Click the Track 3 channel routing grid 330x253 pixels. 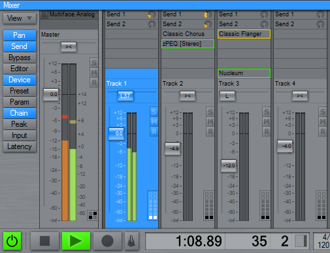point(265,205)
